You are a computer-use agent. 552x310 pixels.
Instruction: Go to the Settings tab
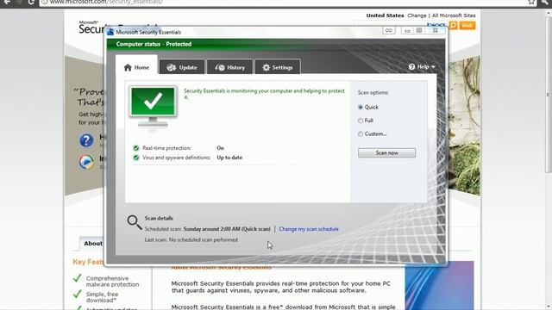pos(278,67)
